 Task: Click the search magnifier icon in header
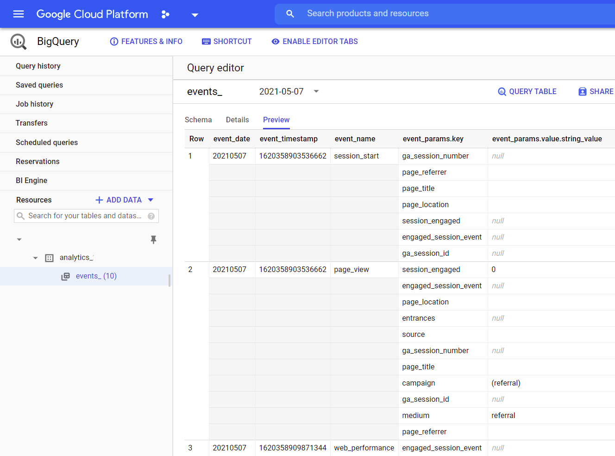290,14
